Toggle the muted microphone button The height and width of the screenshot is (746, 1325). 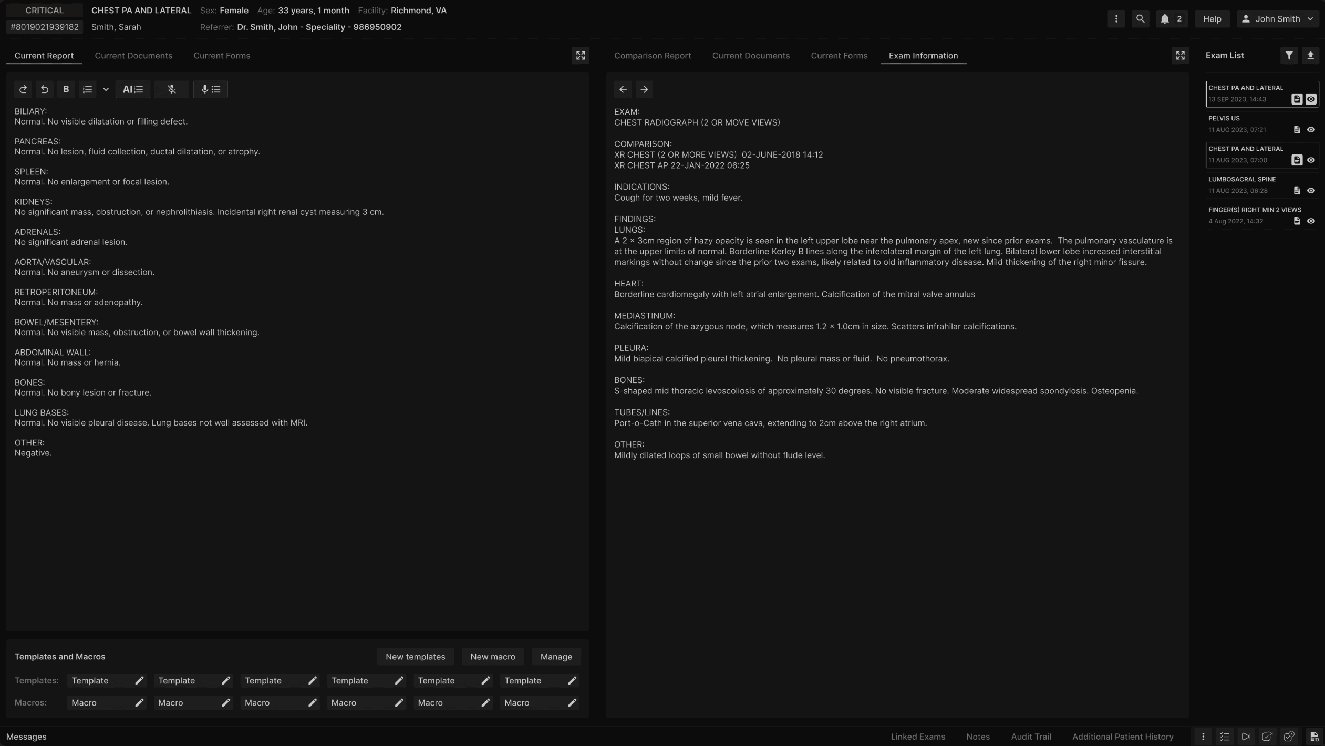(171, 89)
